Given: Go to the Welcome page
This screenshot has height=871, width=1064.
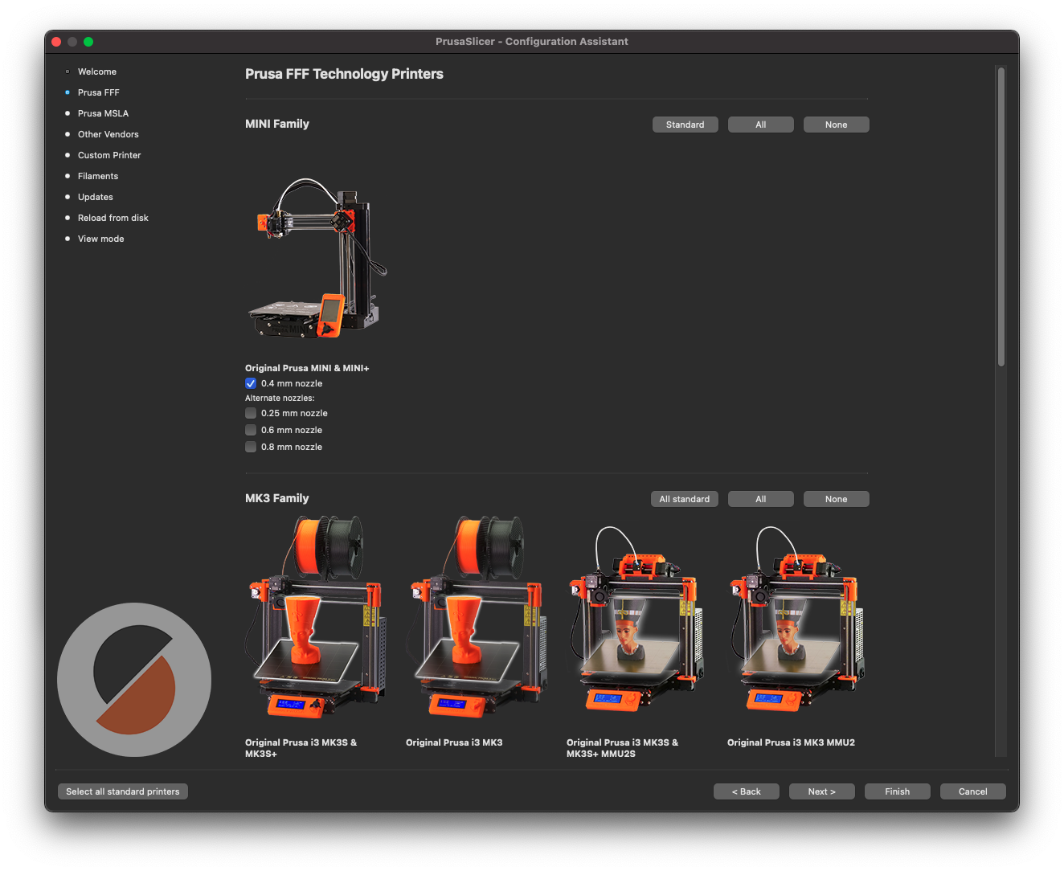Looking at the screenshot, I should [97, 72].
